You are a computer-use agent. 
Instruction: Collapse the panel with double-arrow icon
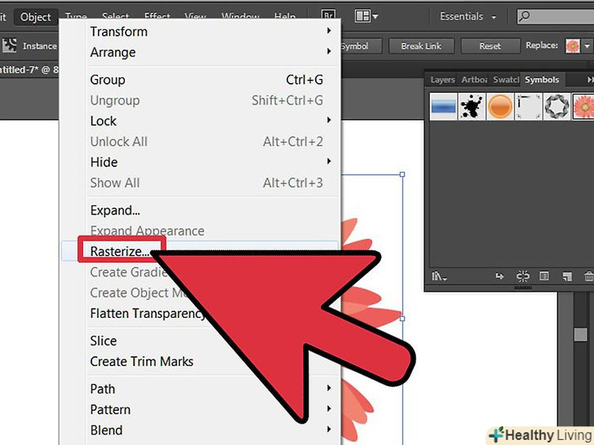[590, 80]
